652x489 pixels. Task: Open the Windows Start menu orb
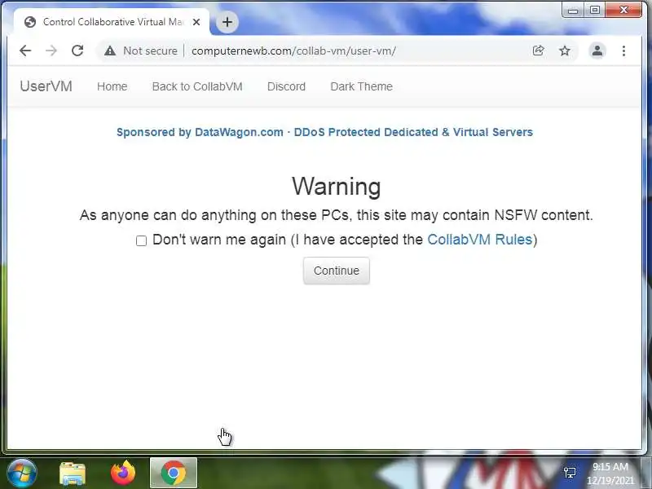[22, 474]
